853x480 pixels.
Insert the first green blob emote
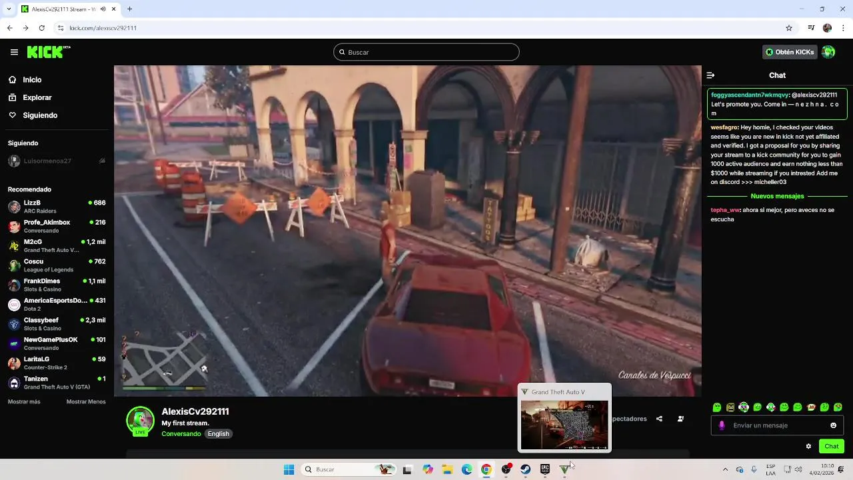717,407
